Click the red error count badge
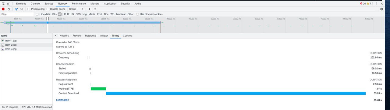 [363, 4]
